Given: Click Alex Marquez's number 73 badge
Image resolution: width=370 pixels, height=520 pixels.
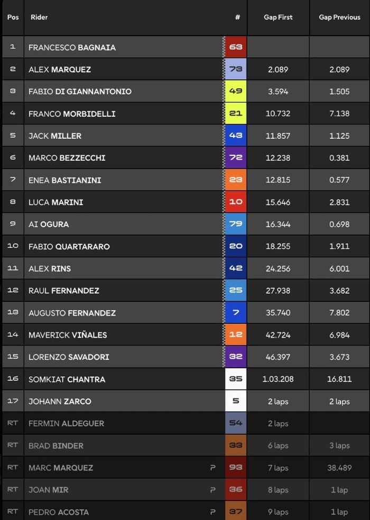Looking at the screenshot, I should 236,69.
